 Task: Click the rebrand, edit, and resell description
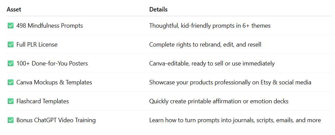pos(205,45)
